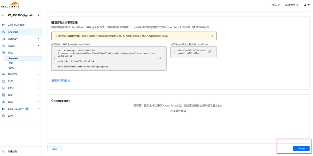The width and height of the screenshot is (313, 156).
Task: Select Tunnels in the sidebar
Action: (x=13, y=58)
